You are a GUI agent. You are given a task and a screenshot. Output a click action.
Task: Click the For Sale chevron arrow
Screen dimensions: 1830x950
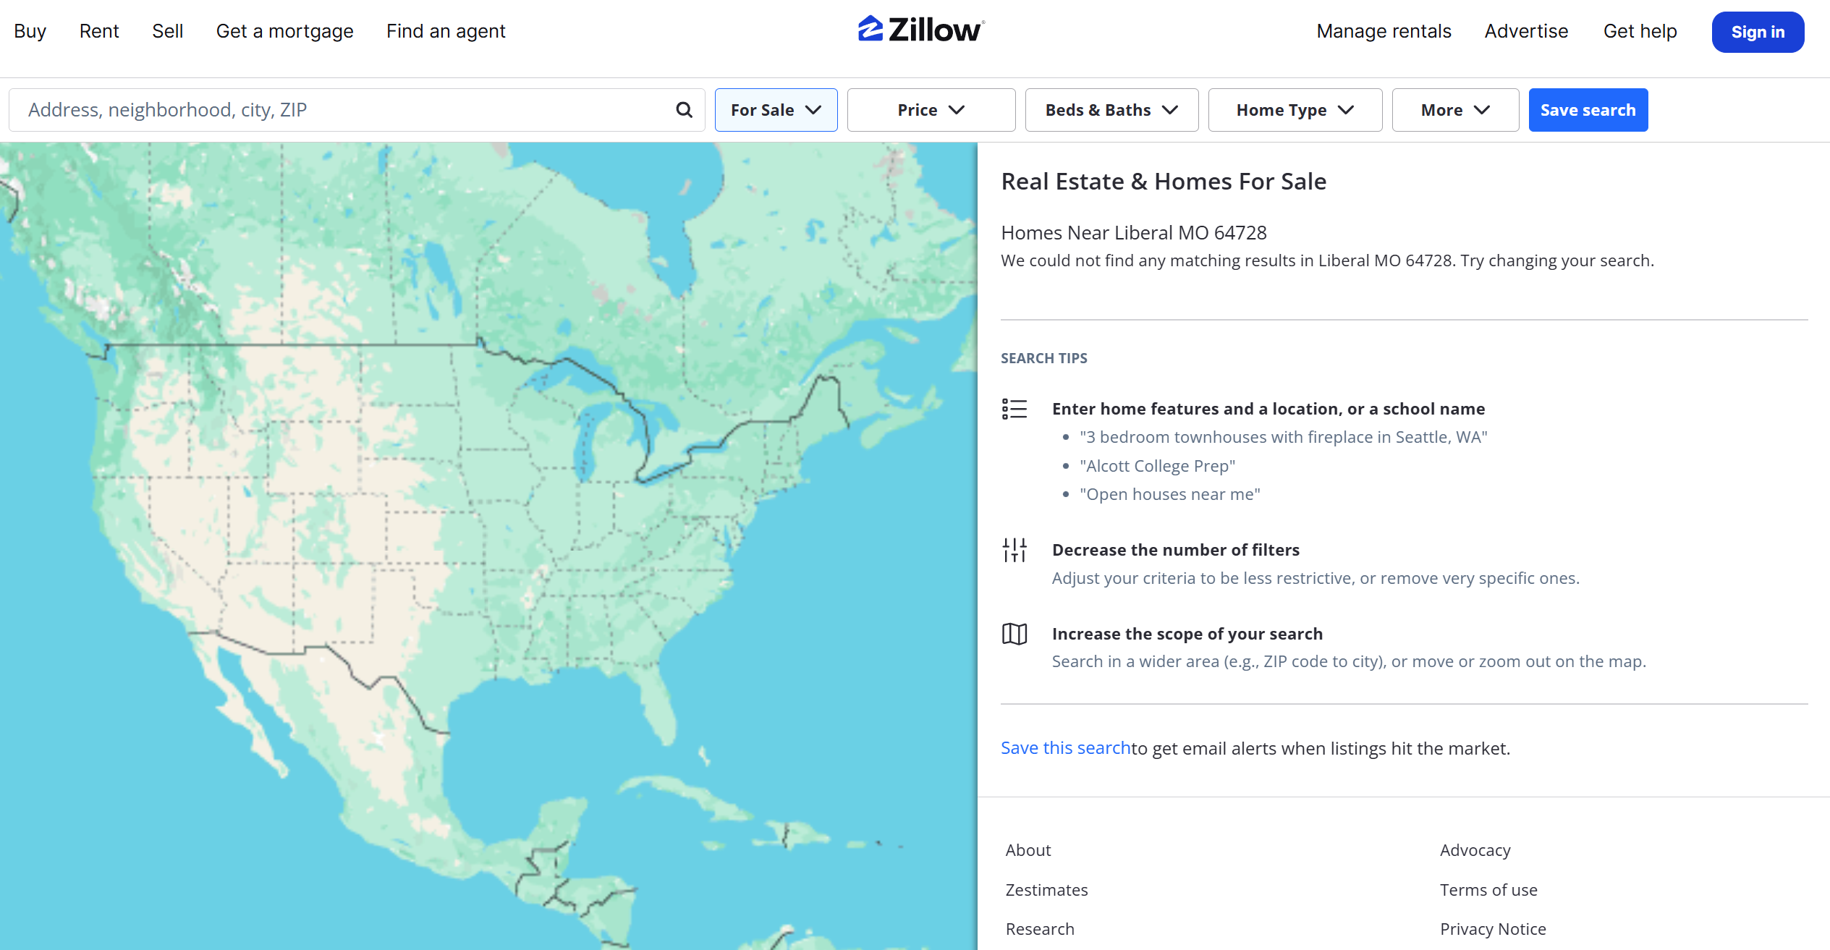click(x=815, y=110)
